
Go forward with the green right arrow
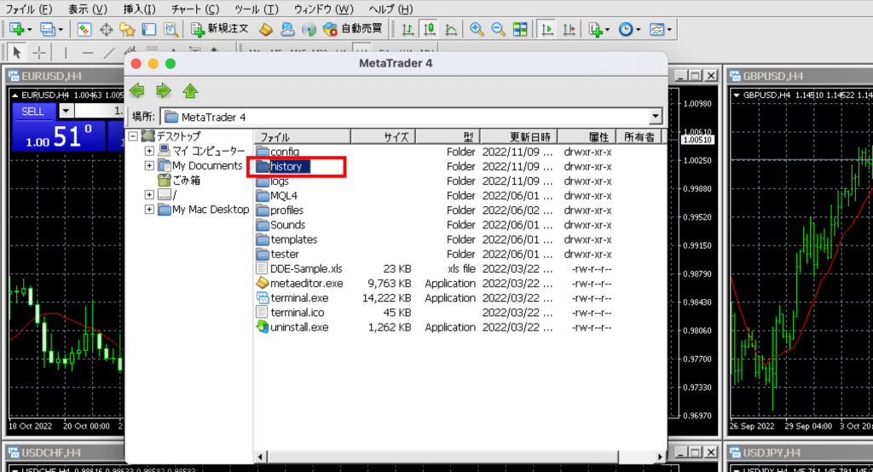(x=164, y=90)
